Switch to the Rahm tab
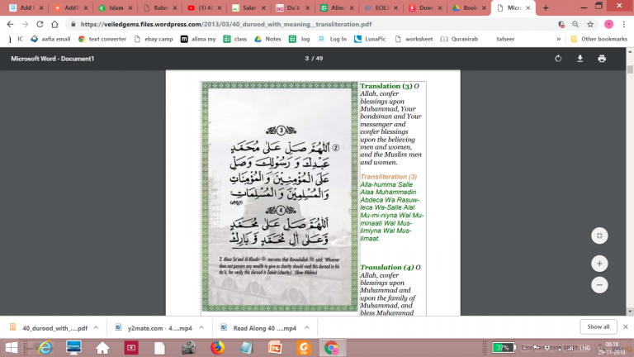This screenshot has width=634, height=357. pyautogui.click(x=159, y=7)
